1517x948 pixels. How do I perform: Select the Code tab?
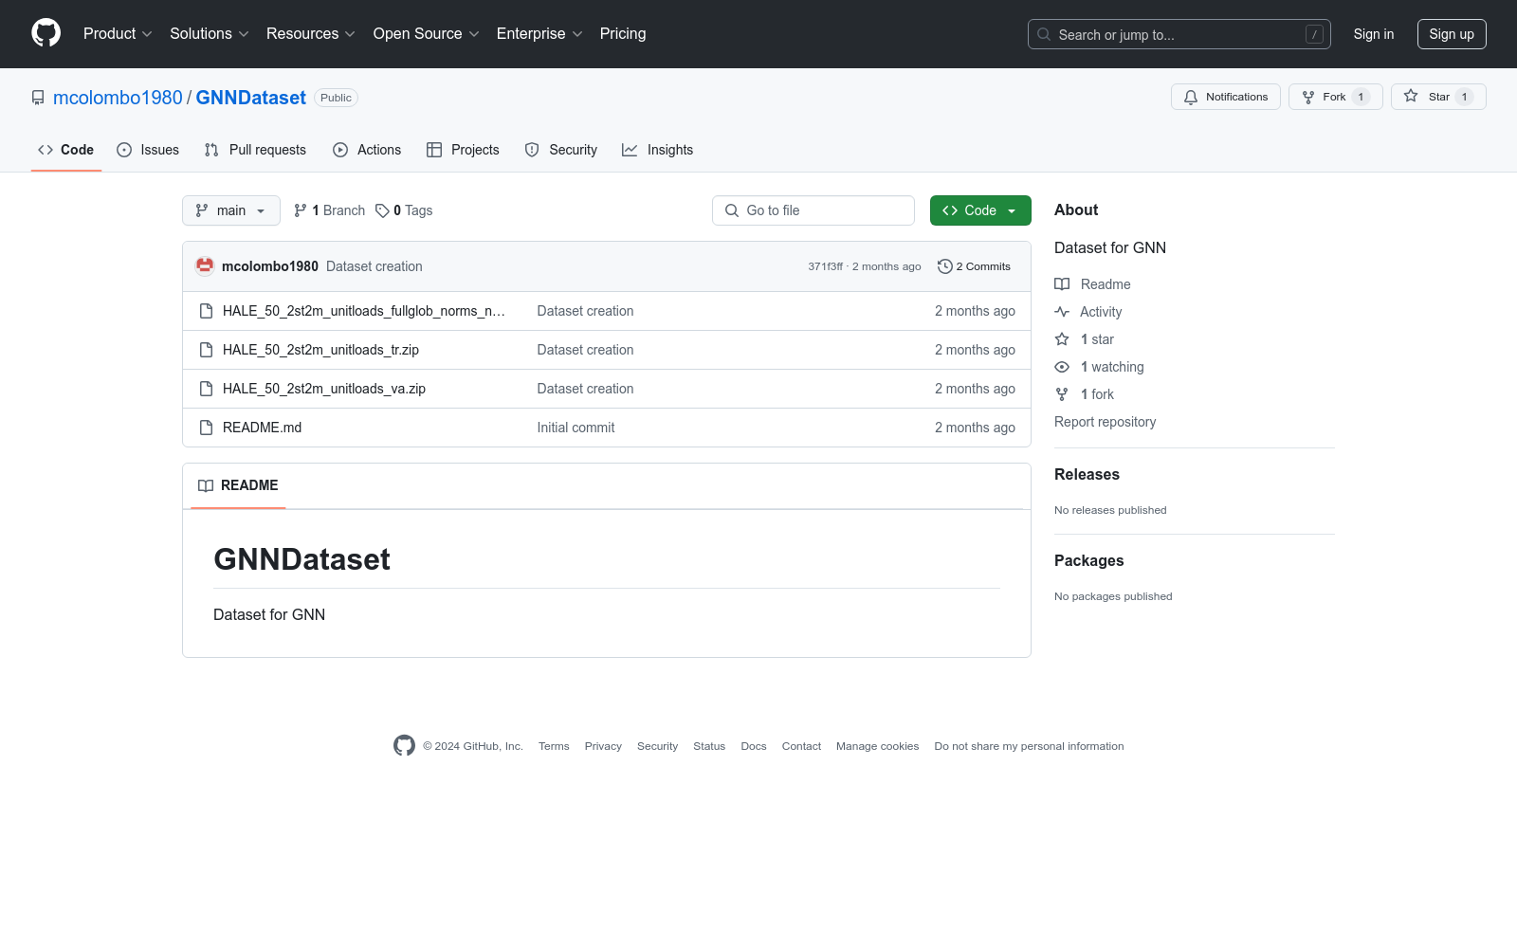click(x=66, y=150)
